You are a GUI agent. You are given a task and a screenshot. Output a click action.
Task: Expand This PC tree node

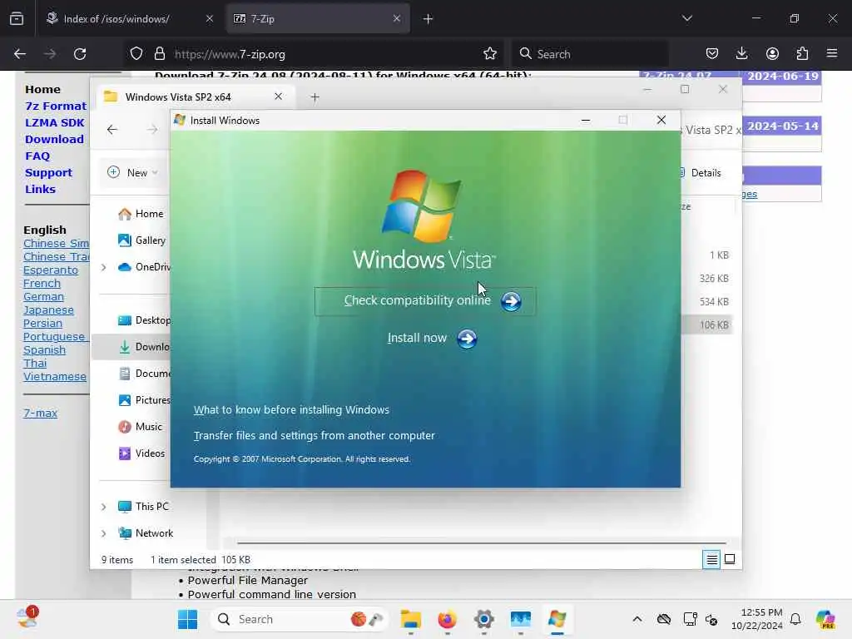(103, 507)
